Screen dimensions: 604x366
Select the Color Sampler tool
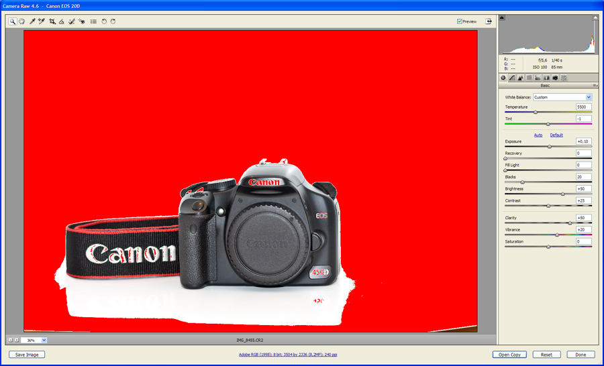click(42, 21)
